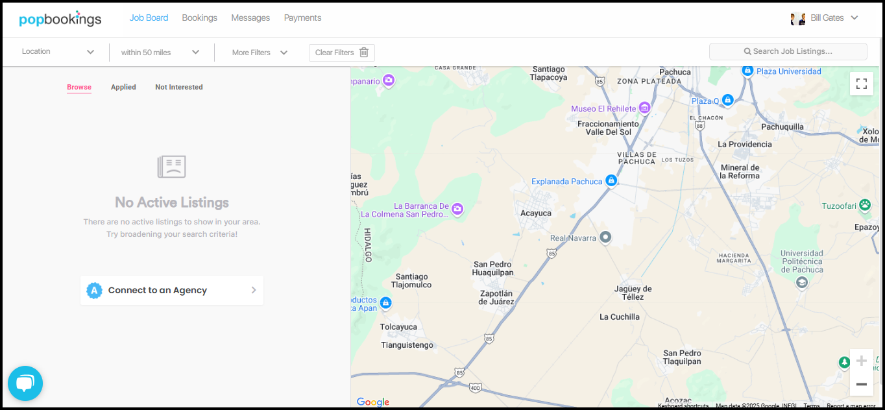Click the Clear Filters button

[342, 53]
